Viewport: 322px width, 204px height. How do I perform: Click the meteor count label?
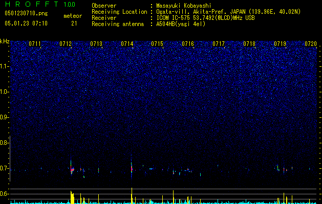pos(73,16)
